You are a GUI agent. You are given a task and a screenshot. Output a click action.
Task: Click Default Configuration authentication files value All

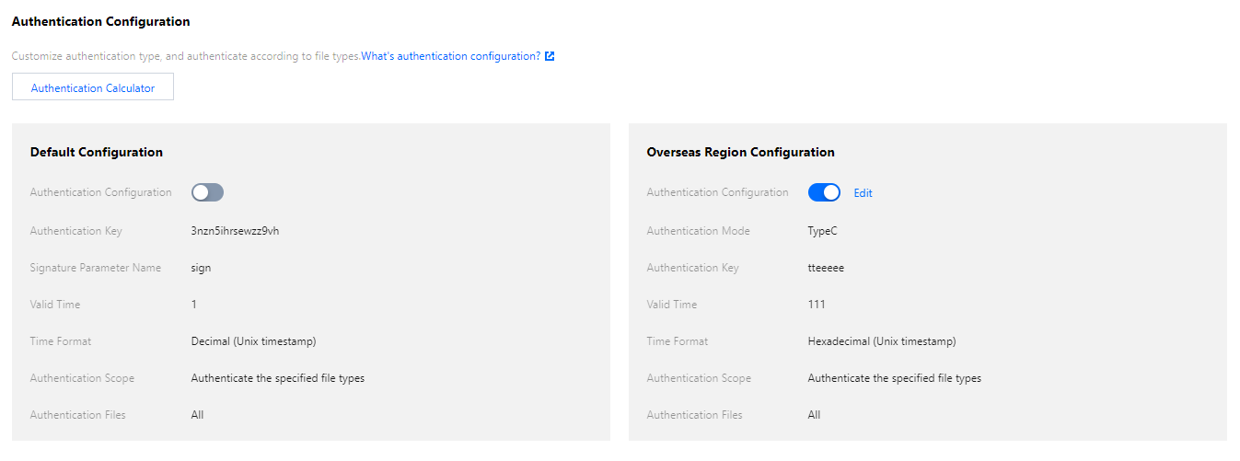click(x=197, y=415)
